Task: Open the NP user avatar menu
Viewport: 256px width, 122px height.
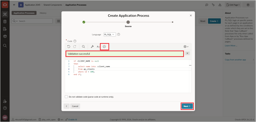Action: (5, 118)
